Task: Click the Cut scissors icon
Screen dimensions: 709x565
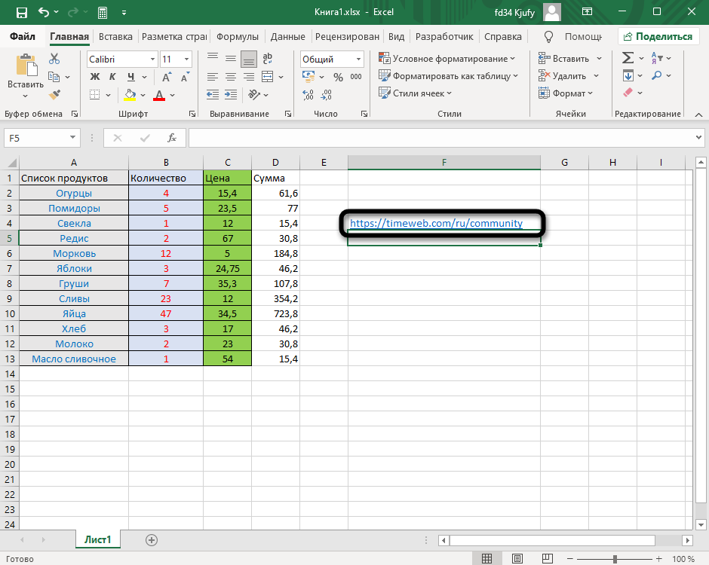Action: pos(54,59)
